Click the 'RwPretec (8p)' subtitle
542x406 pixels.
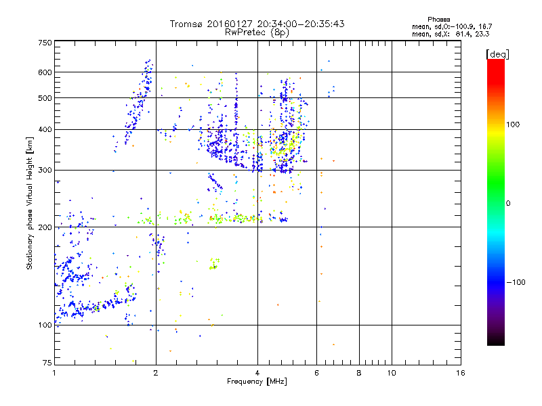257,32
